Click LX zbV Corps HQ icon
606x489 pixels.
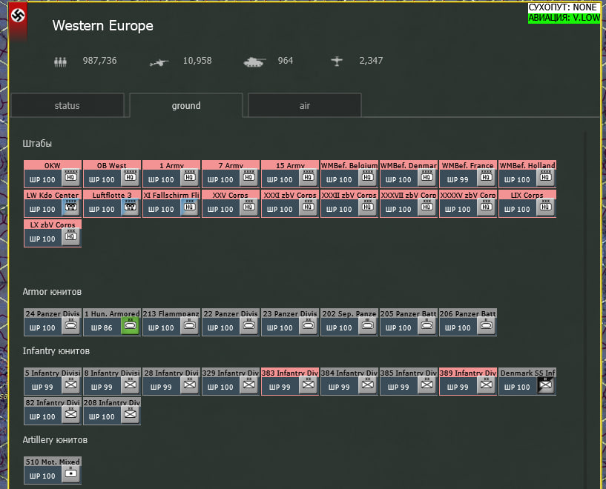pyautogui.click(x=71, y=236)
